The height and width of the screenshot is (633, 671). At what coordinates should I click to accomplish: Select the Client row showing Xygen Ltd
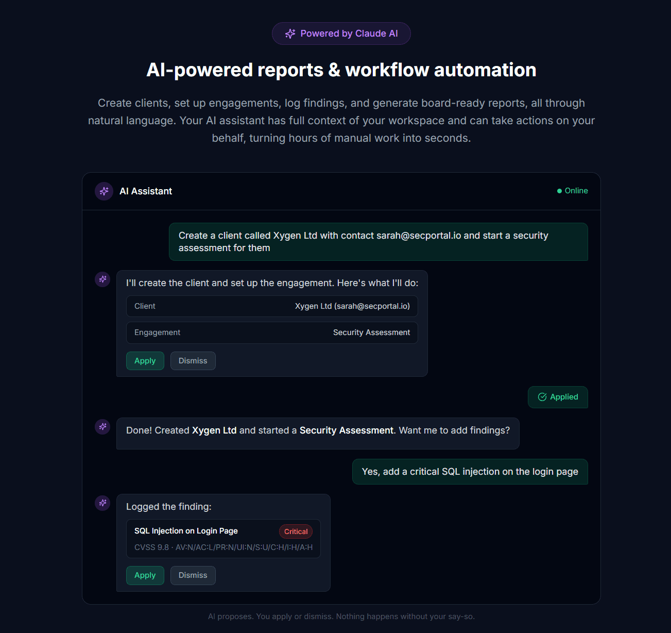click(x=272, y=306)
